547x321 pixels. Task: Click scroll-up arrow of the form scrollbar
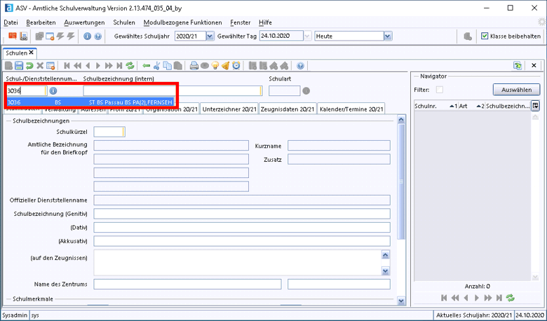(x=401, y=120)
